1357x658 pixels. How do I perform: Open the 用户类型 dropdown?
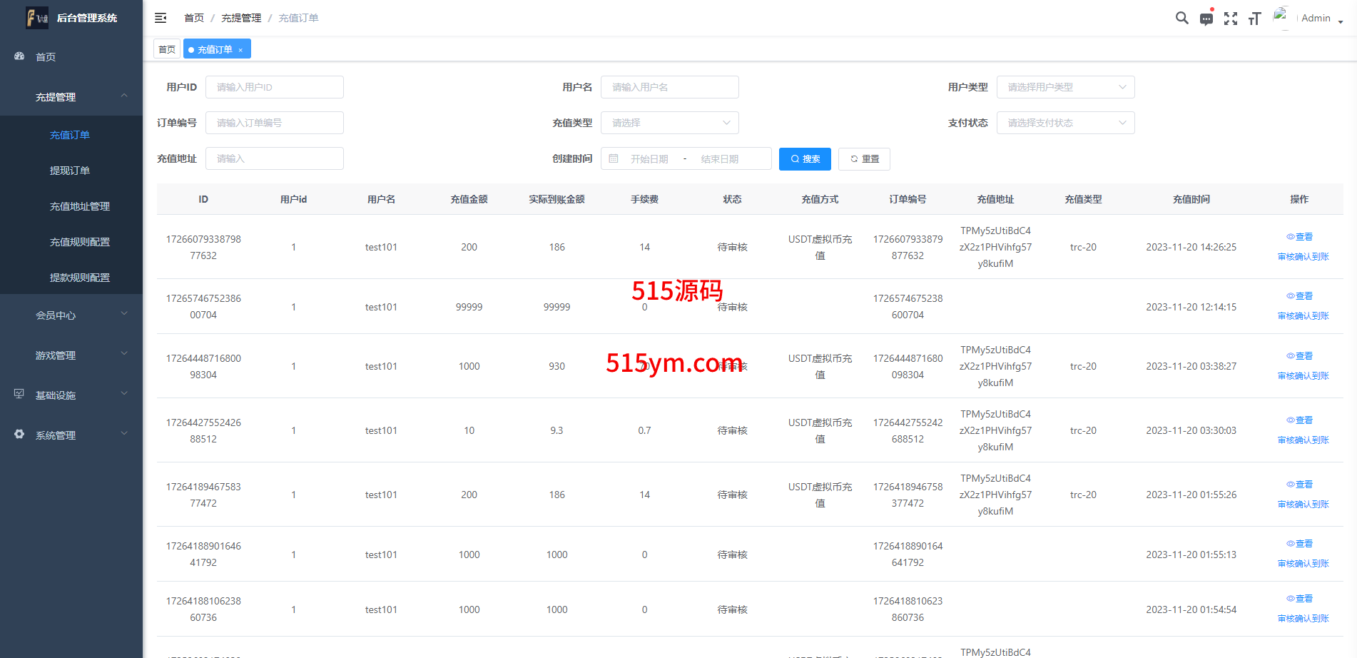point(1064,87)
